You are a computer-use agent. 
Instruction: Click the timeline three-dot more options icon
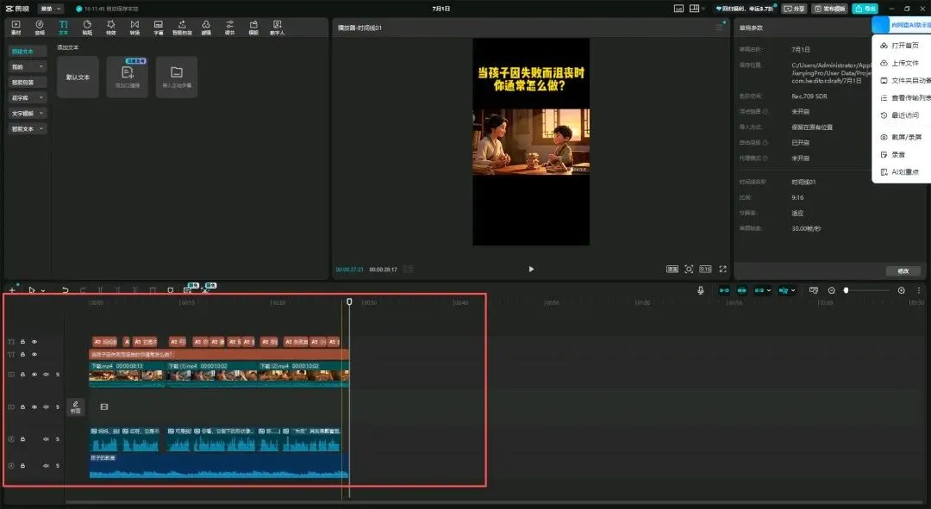tap(919, 290)
